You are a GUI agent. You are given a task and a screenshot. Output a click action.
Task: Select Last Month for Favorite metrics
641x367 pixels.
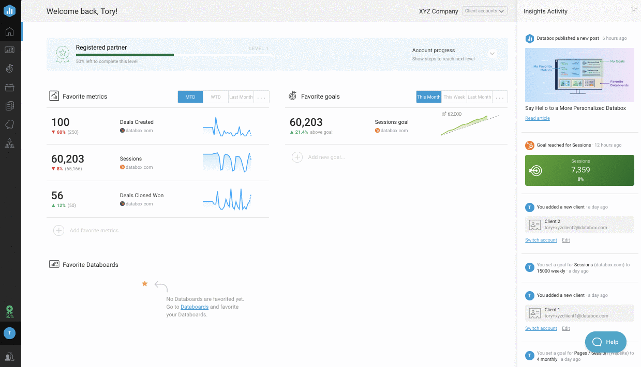(241, 97)
